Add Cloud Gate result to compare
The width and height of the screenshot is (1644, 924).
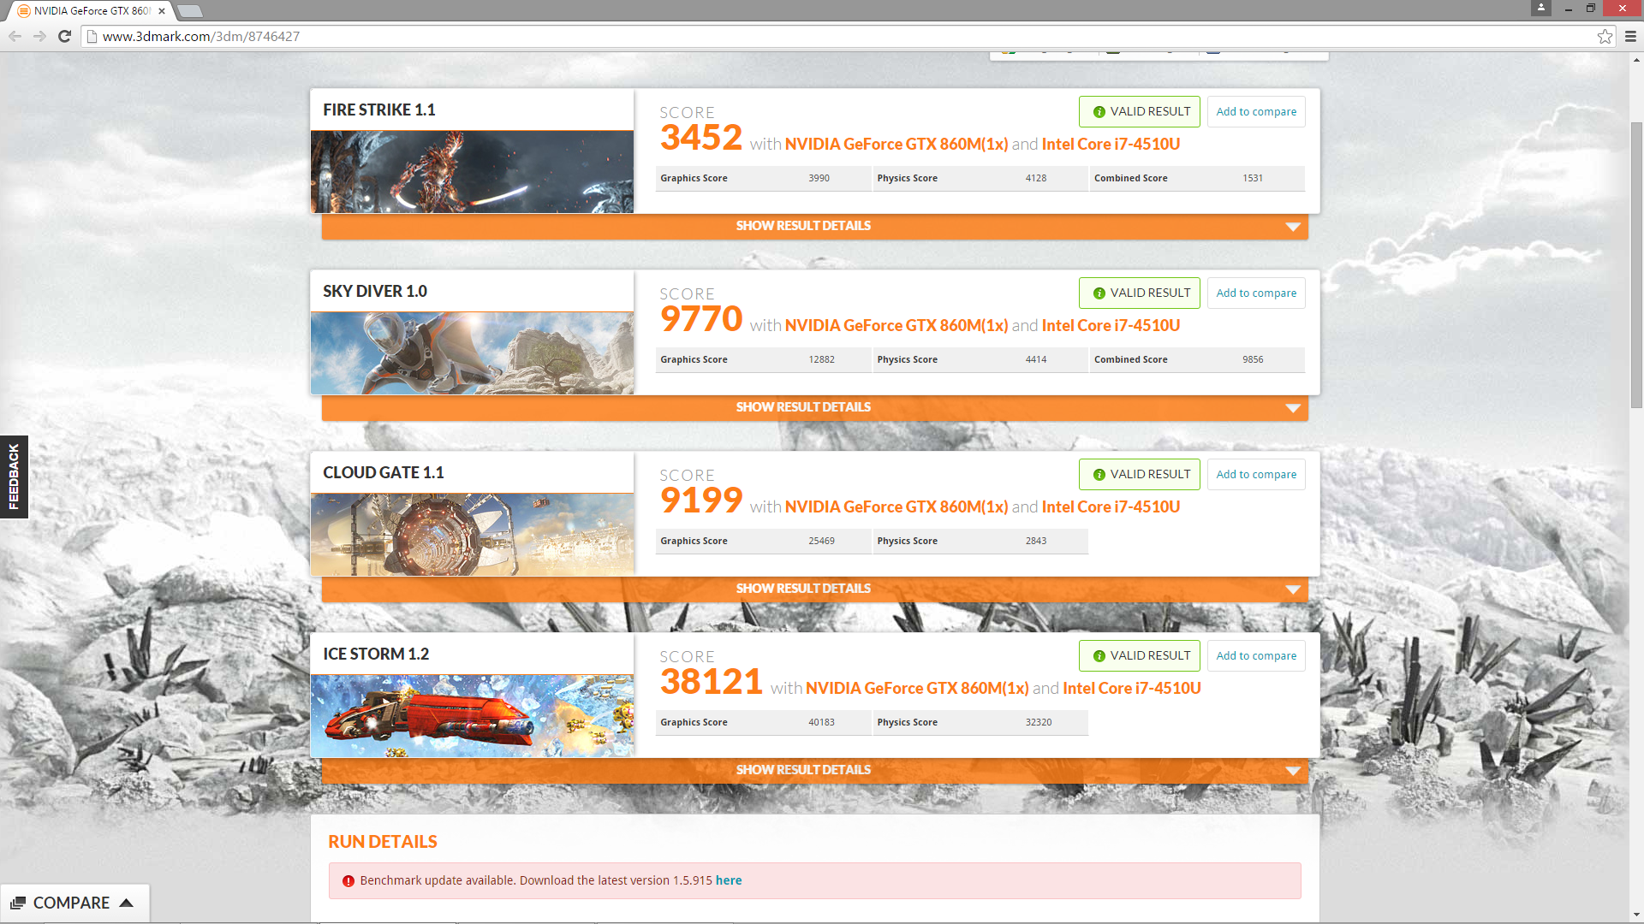pyautogui.click(x=1256, y=475)
